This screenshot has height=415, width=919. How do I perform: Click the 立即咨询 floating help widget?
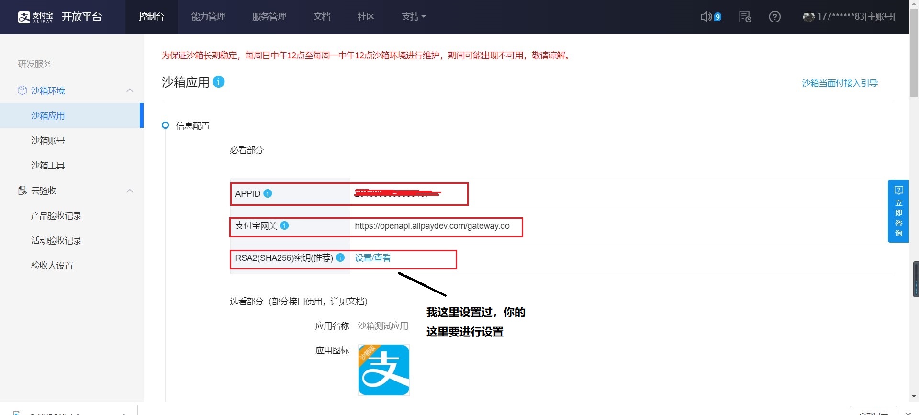click(898, 211)
